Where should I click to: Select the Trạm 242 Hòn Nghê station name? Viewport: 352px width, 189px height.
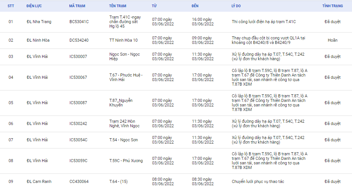point(125,123)
